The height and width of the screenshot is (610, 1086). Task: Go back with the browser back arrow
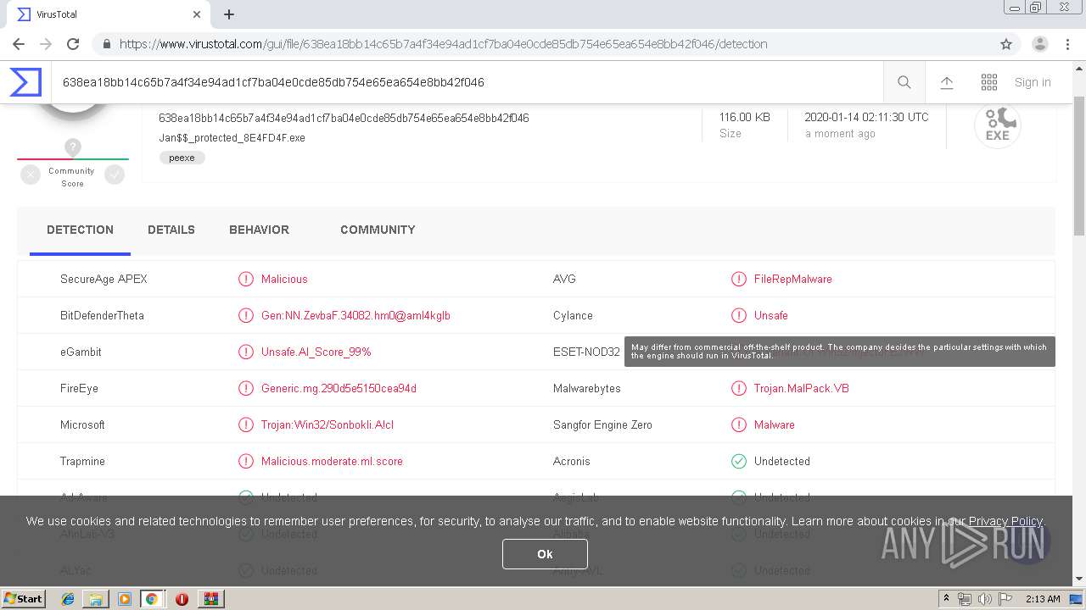click(x=19, y=44)
